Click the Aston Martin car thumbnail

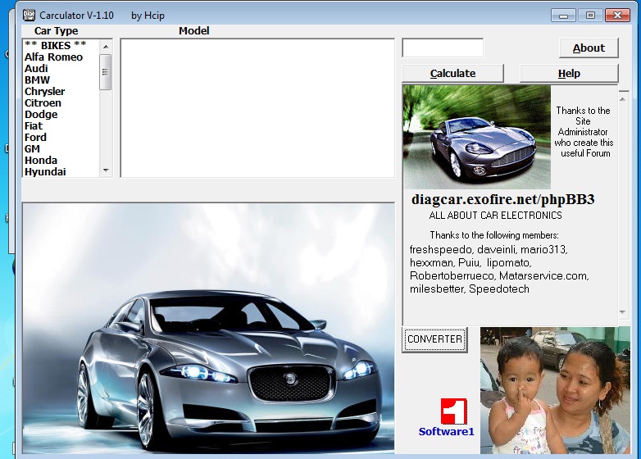pos(477,137)
